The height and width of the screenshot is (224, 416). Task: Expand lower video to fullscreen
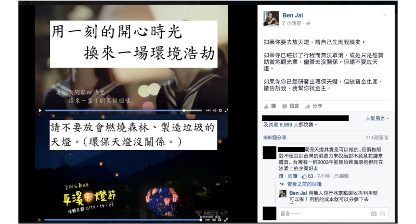pos(226,220)
